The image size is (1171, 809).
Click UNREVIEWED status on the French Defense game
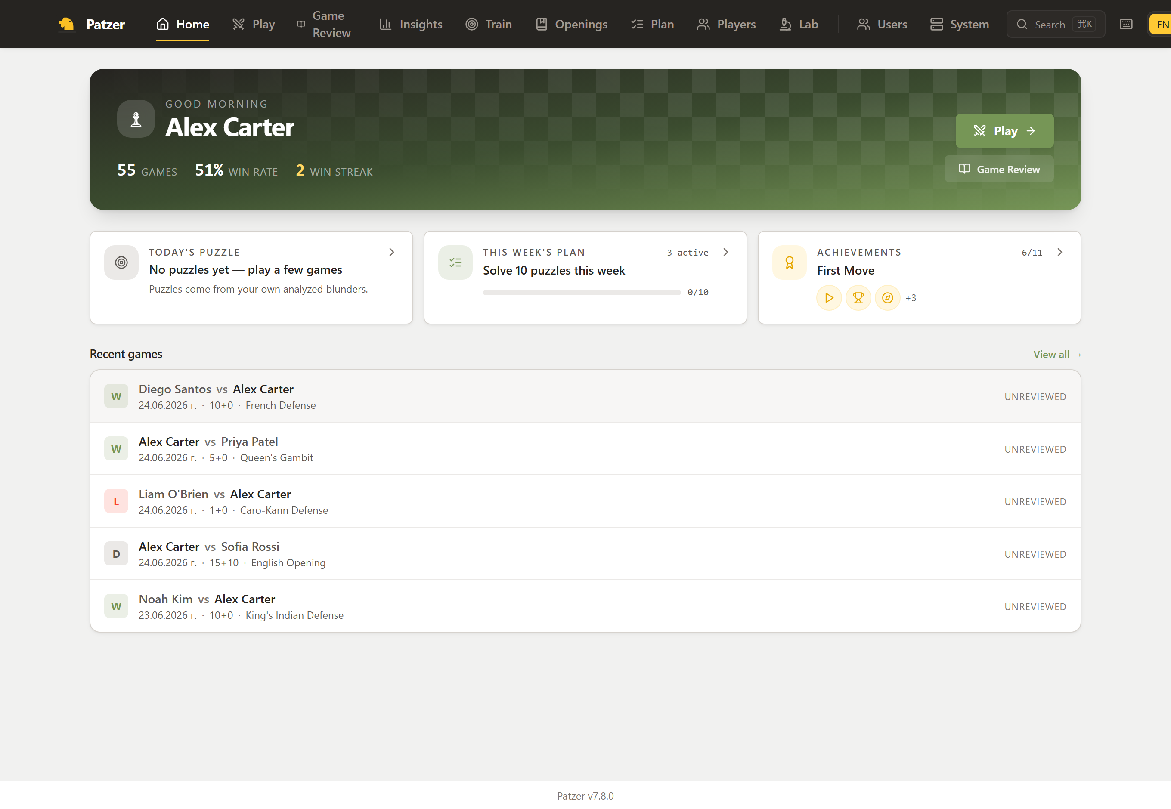[1035, 397]
